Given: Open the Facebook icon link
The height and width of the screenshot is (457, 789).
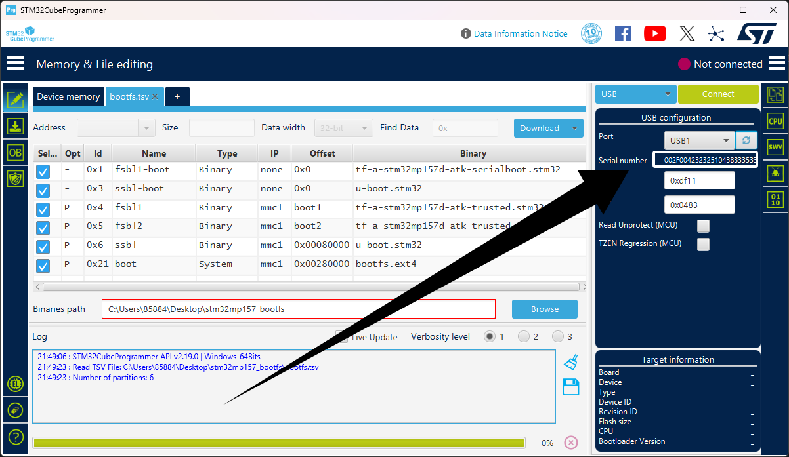Looking at the screenshot, I should (622, 33).
